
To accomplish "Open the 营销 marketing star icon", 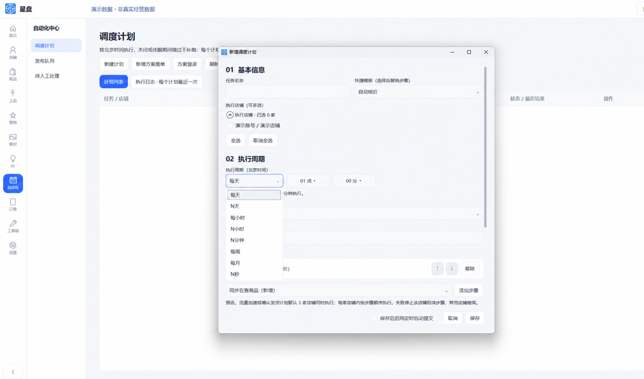I will click(13, 118).
